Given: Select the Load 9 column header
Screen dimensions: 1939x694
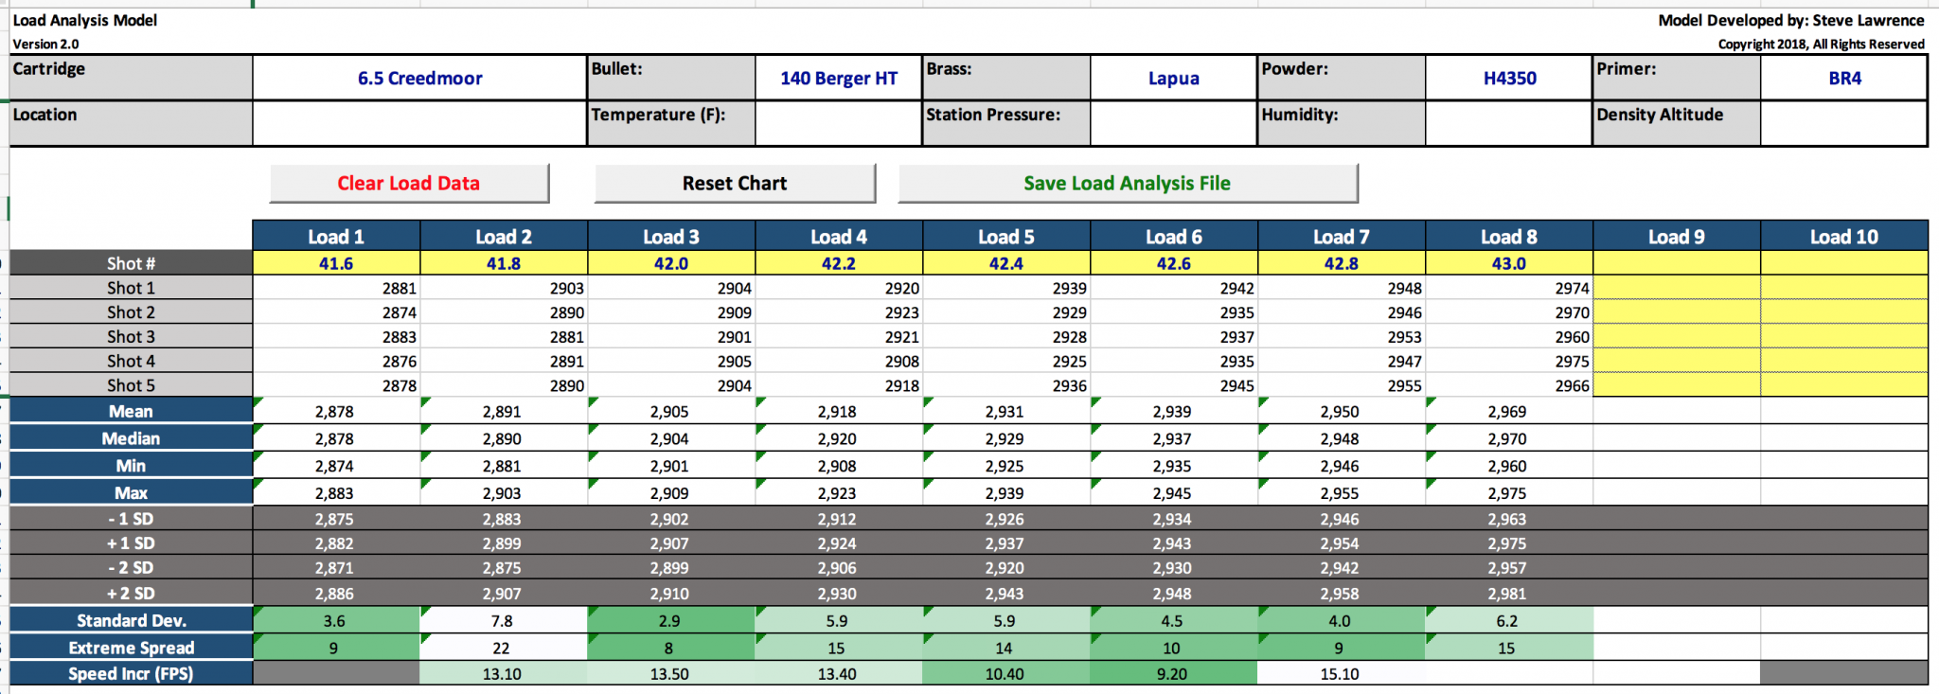Looking at the screenshot, I should click(x=1677, y=236).
